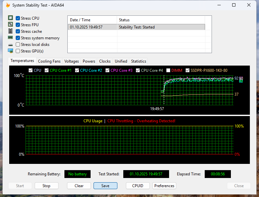This screenshot has width=259, height=197.
Task: Click the Date / Time column header
Action: point(92,20)
